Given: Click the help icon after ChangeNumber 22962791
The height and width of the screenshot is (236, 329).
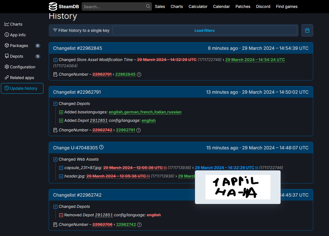Looking at the screenshot, I should click(138, 130).
